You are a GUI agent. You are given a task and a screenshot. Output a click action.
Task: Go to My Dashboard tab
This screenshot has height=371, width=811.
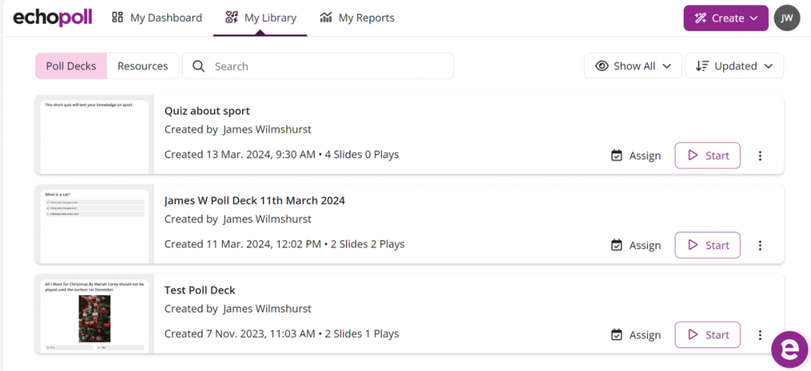(157, 17)
